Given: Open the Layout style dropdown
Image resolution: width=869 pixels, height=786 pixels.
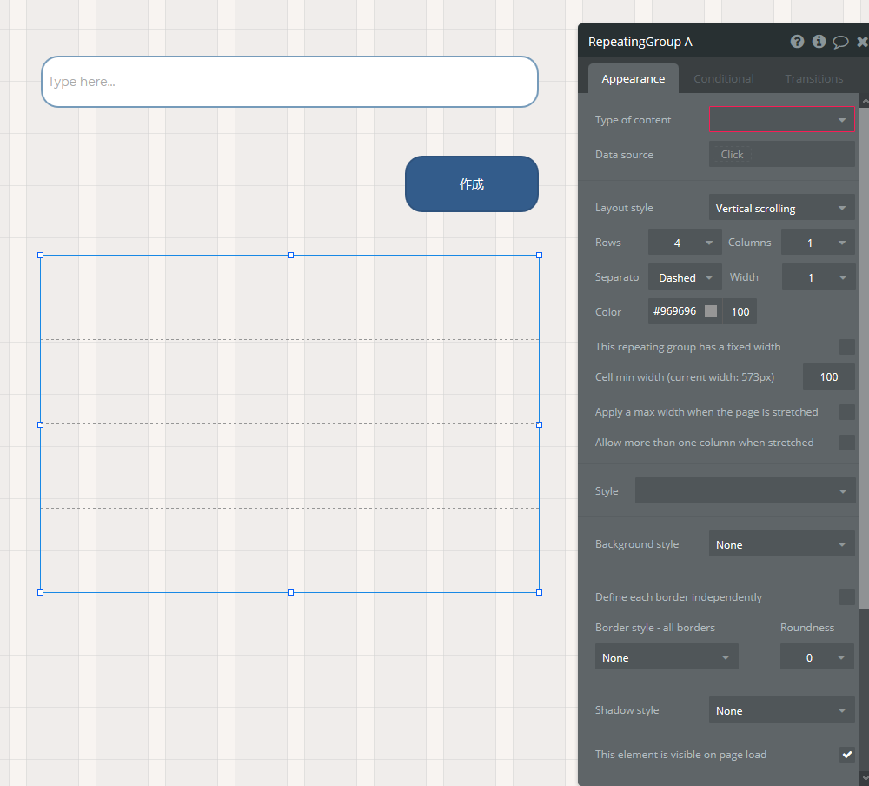Looking at the screenshot, I should click(x=781, y=208).
